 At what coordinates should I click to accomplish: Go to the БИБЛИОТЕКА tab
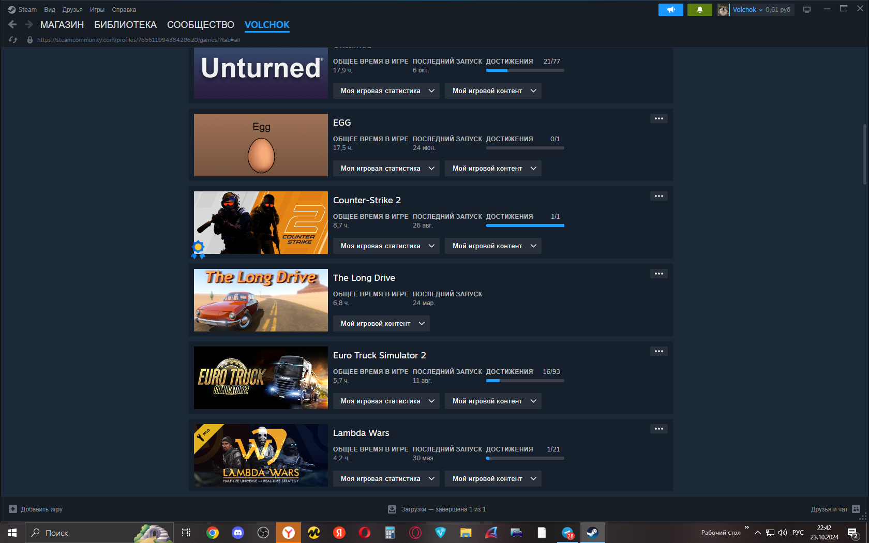[x=125, y=25]
